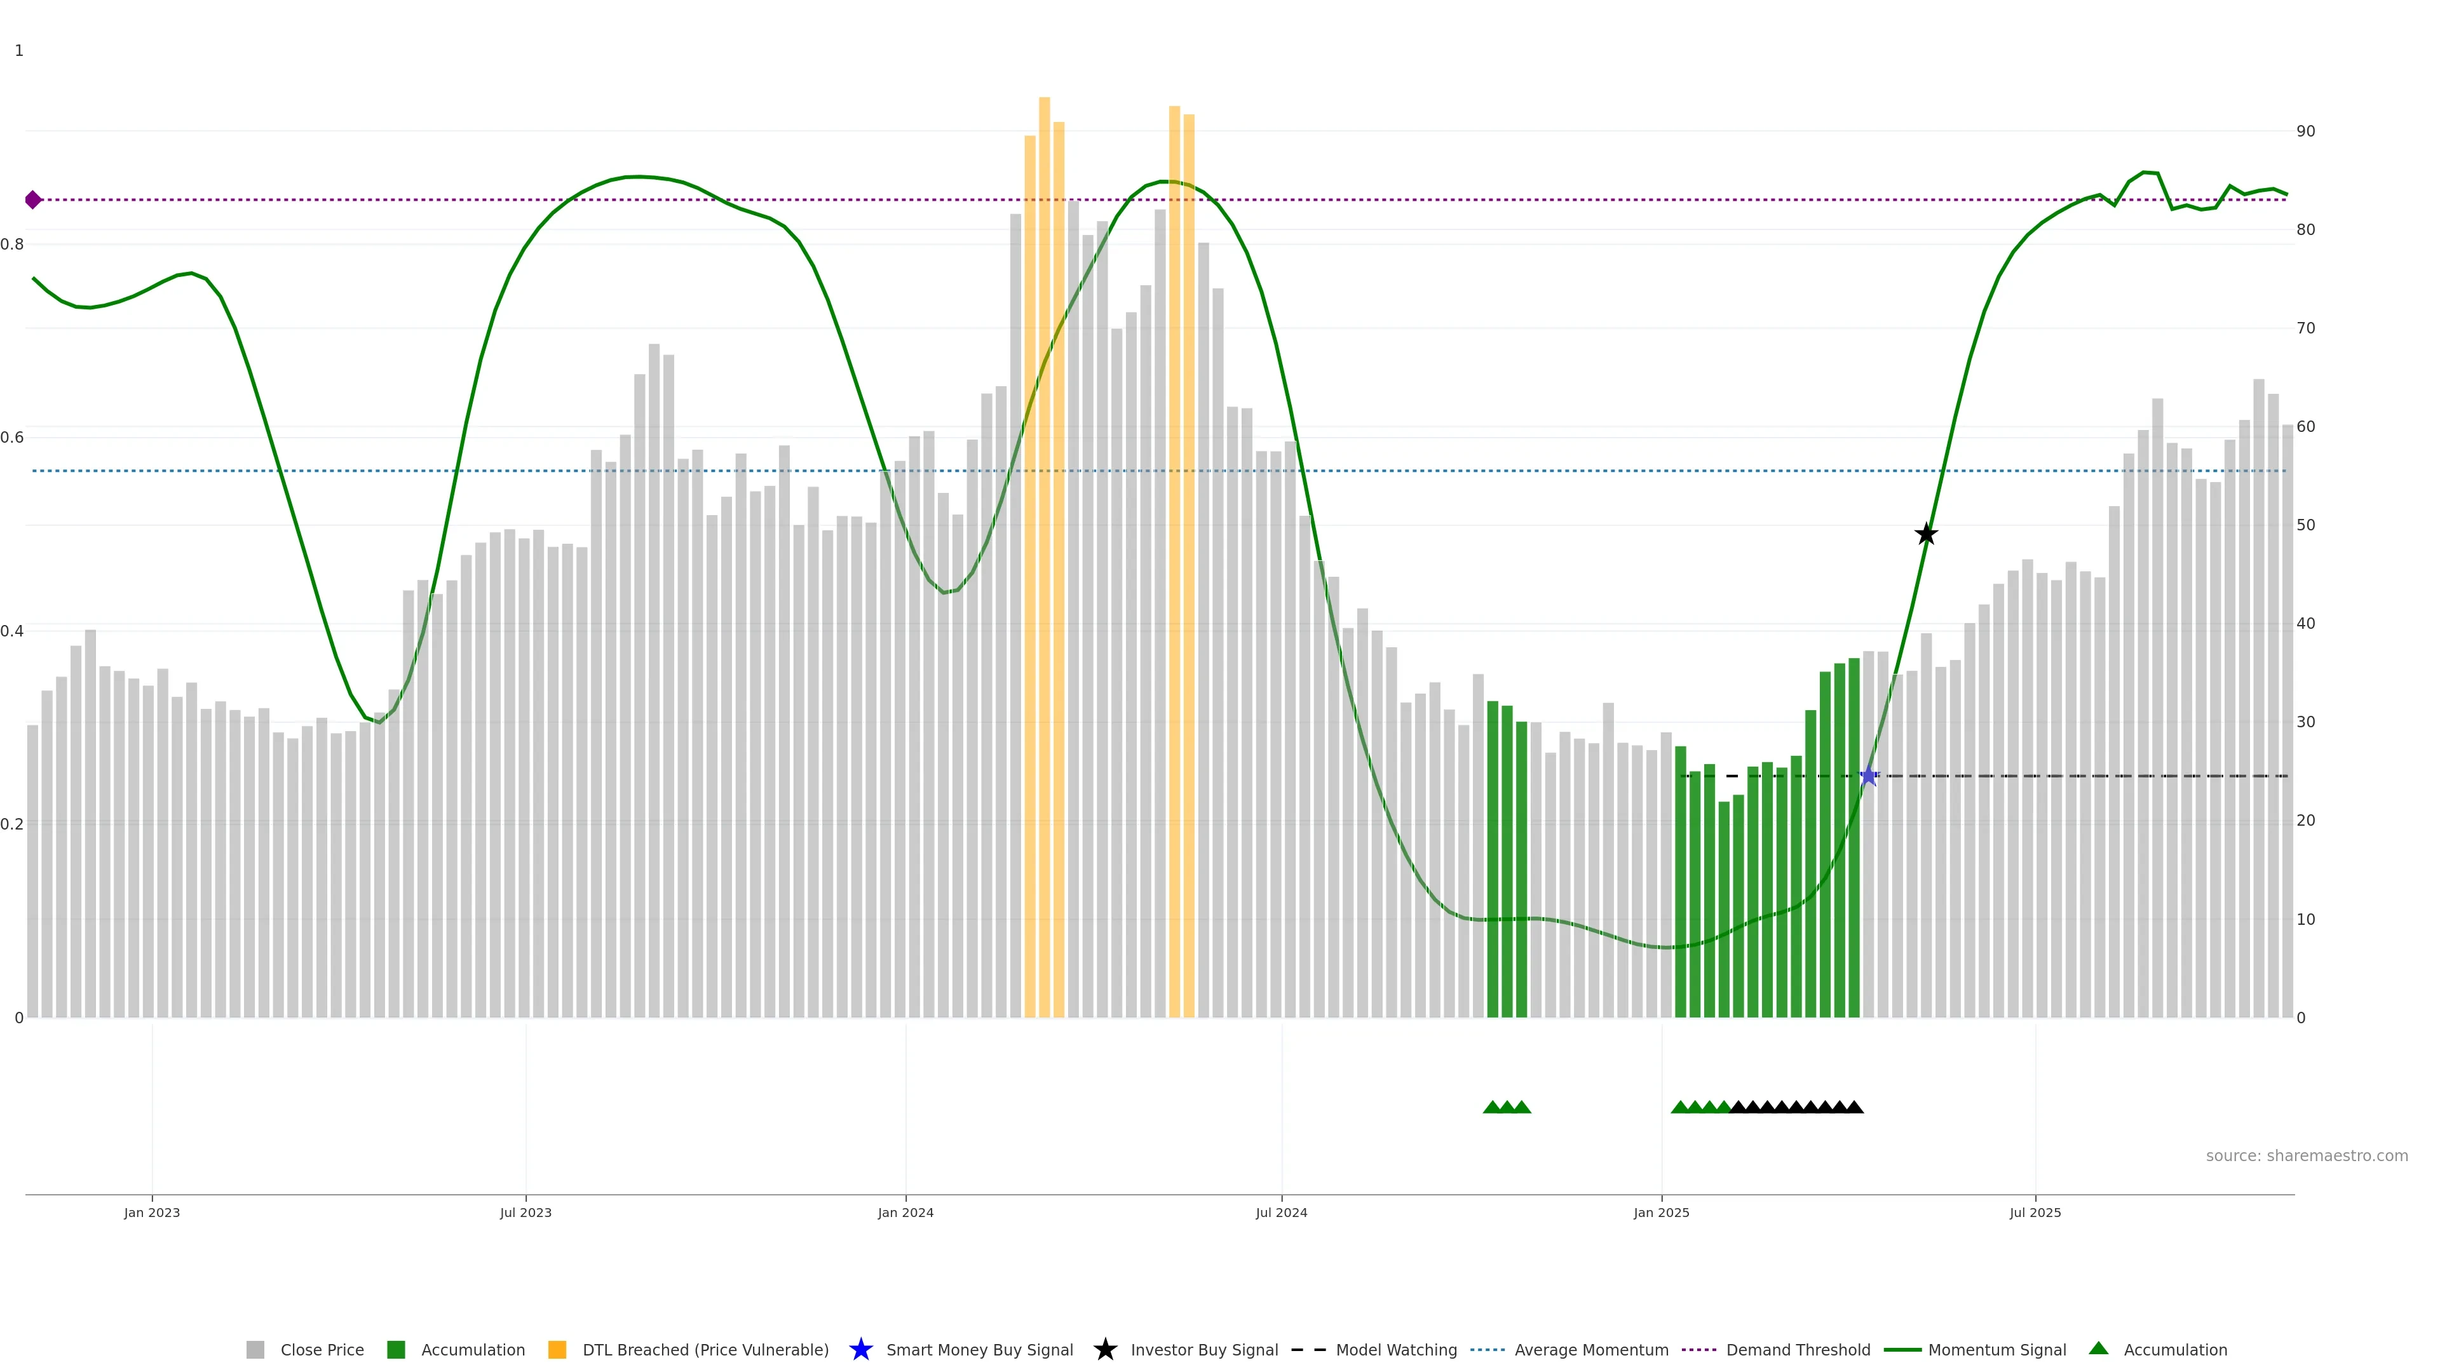Click the black Investor Buy Signal star on chart
2440x1372 pixels.
pos(1926,534)
